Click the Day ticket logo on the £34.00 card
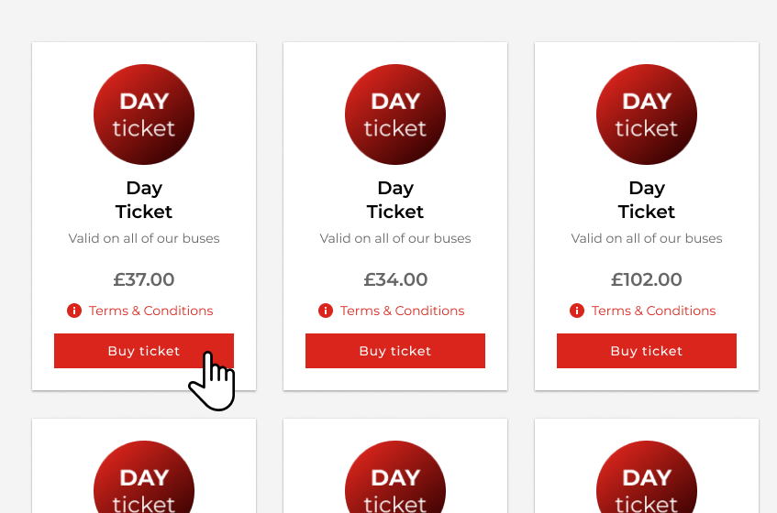 pos(395,115)
